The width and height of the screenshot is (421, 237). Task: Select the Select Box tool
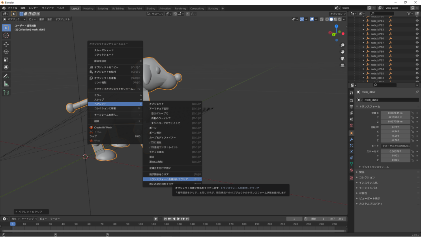point(6,28)
